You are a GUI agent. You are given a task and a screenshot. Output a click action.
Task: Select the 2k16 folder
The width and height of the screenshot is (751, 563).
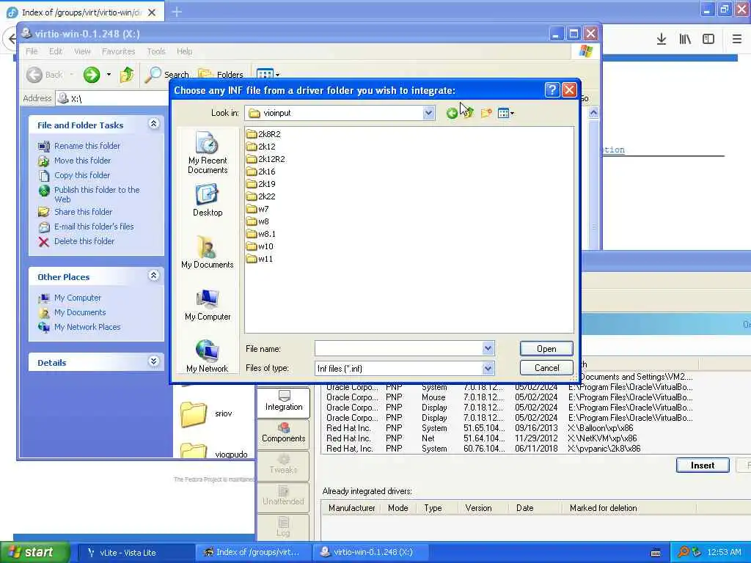[261, 172]
